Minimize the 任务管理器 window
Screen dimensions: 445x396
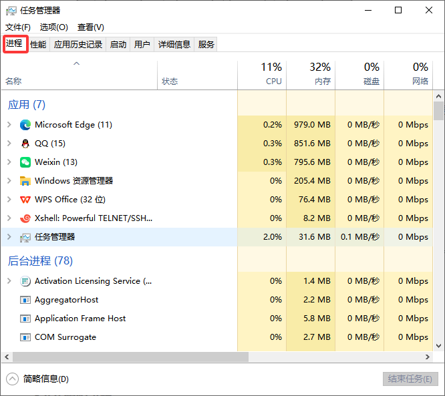click(x=368, y=11)
